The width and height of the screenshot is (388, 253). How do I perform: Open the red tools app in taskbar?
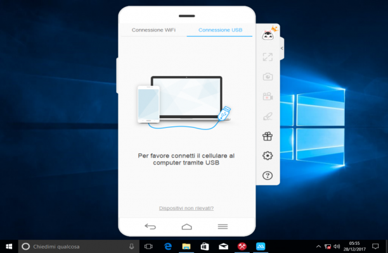coord(242,246)
